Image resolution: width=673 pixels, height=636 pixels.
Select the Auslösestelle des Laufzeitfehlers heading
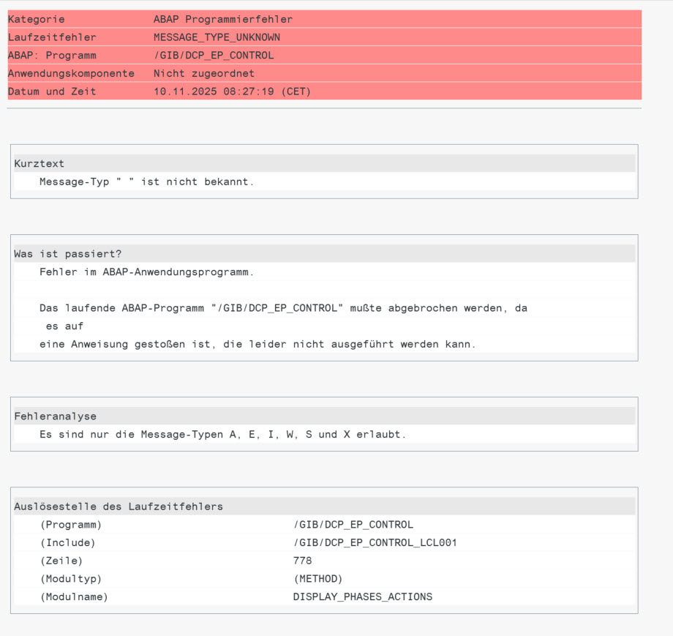(119, 506)
